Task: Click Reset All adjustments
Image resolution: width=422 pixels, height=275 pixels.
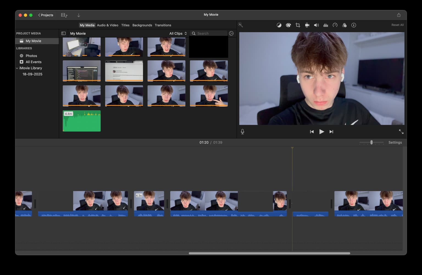Action: click(x=397, y=25)
